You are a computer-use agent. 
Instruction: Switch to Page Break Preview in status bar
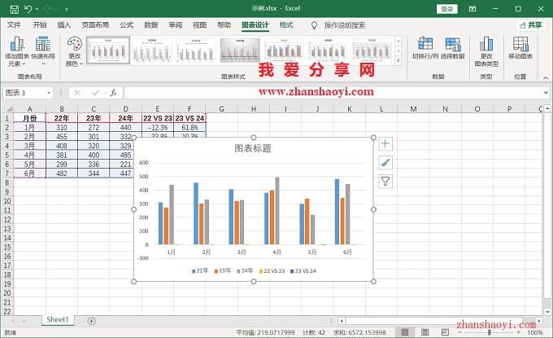[445, 332]
